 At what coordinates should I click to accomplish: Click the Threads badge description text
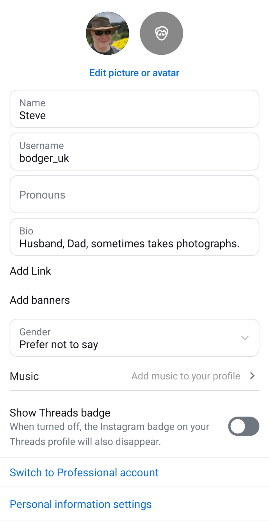coord(109,434)
